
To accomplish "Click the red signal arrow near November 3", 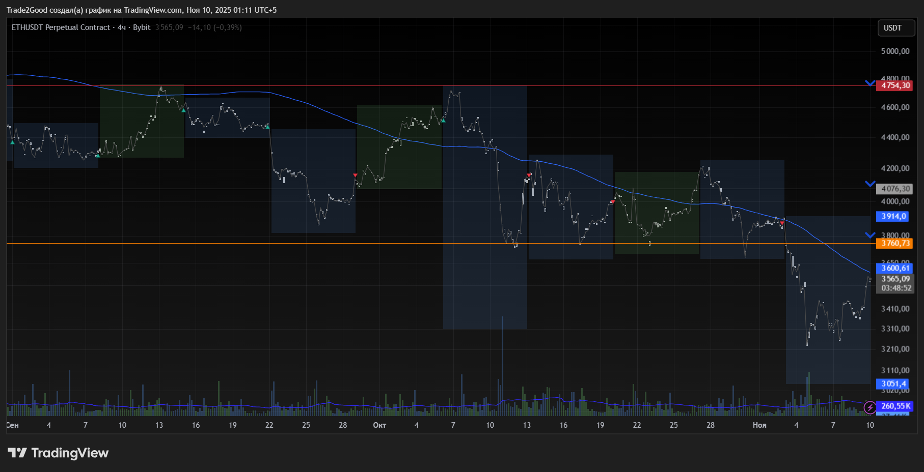I will tap(782, 223).
